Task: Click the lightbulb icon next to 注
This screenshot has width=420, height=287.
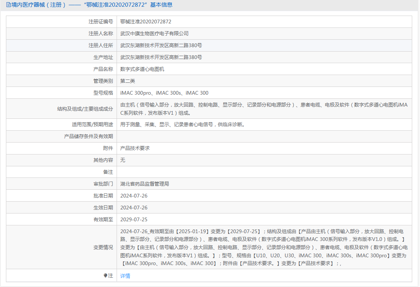Action: (x=105, y=275)
